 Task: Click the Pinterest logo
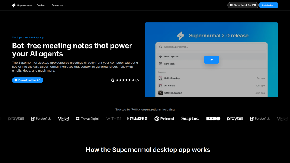(164, 119)
